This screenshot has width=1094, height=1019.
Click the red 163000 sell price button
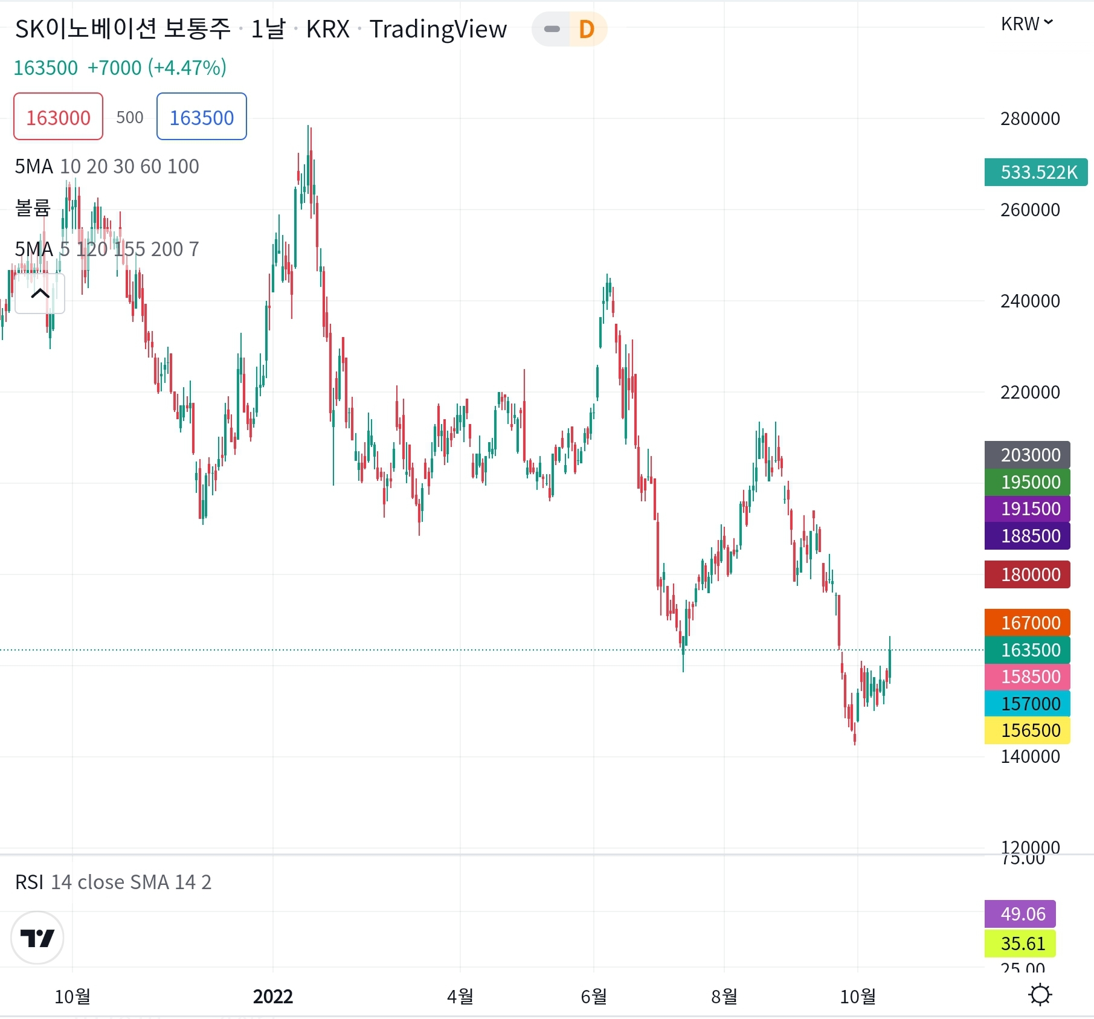tap(58, 117)
